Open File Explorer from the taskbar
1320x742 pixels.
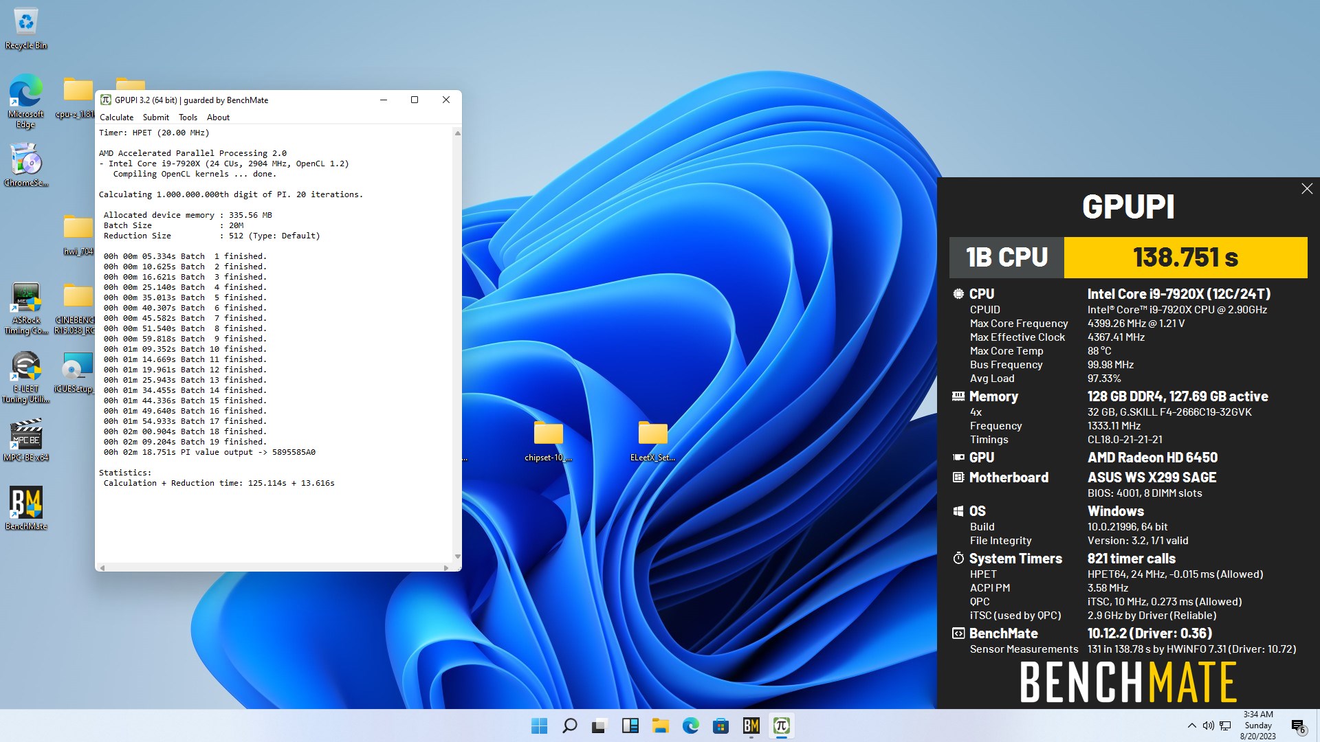point(660,726)
